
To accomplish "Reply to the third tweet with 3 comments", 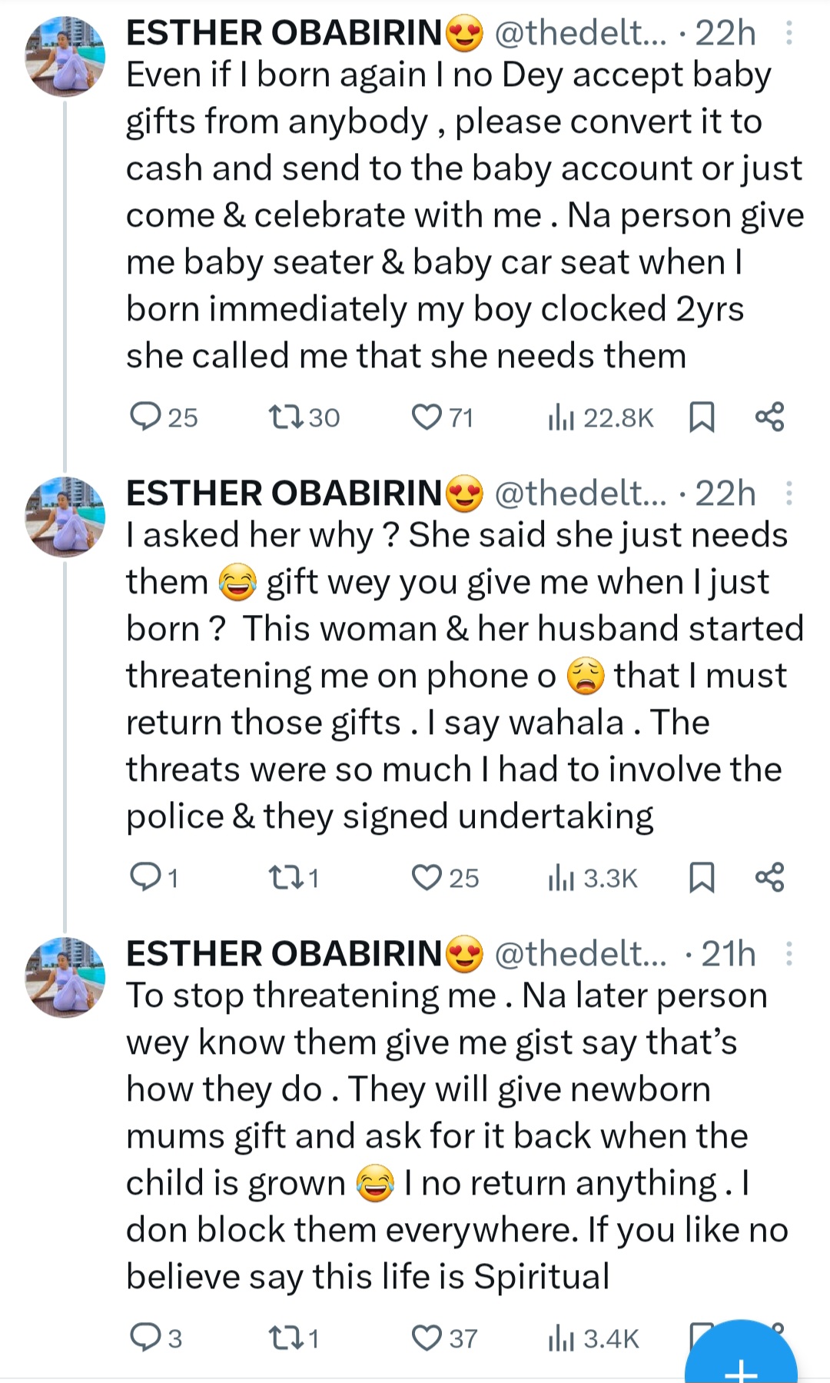I will click(144, 1338).
